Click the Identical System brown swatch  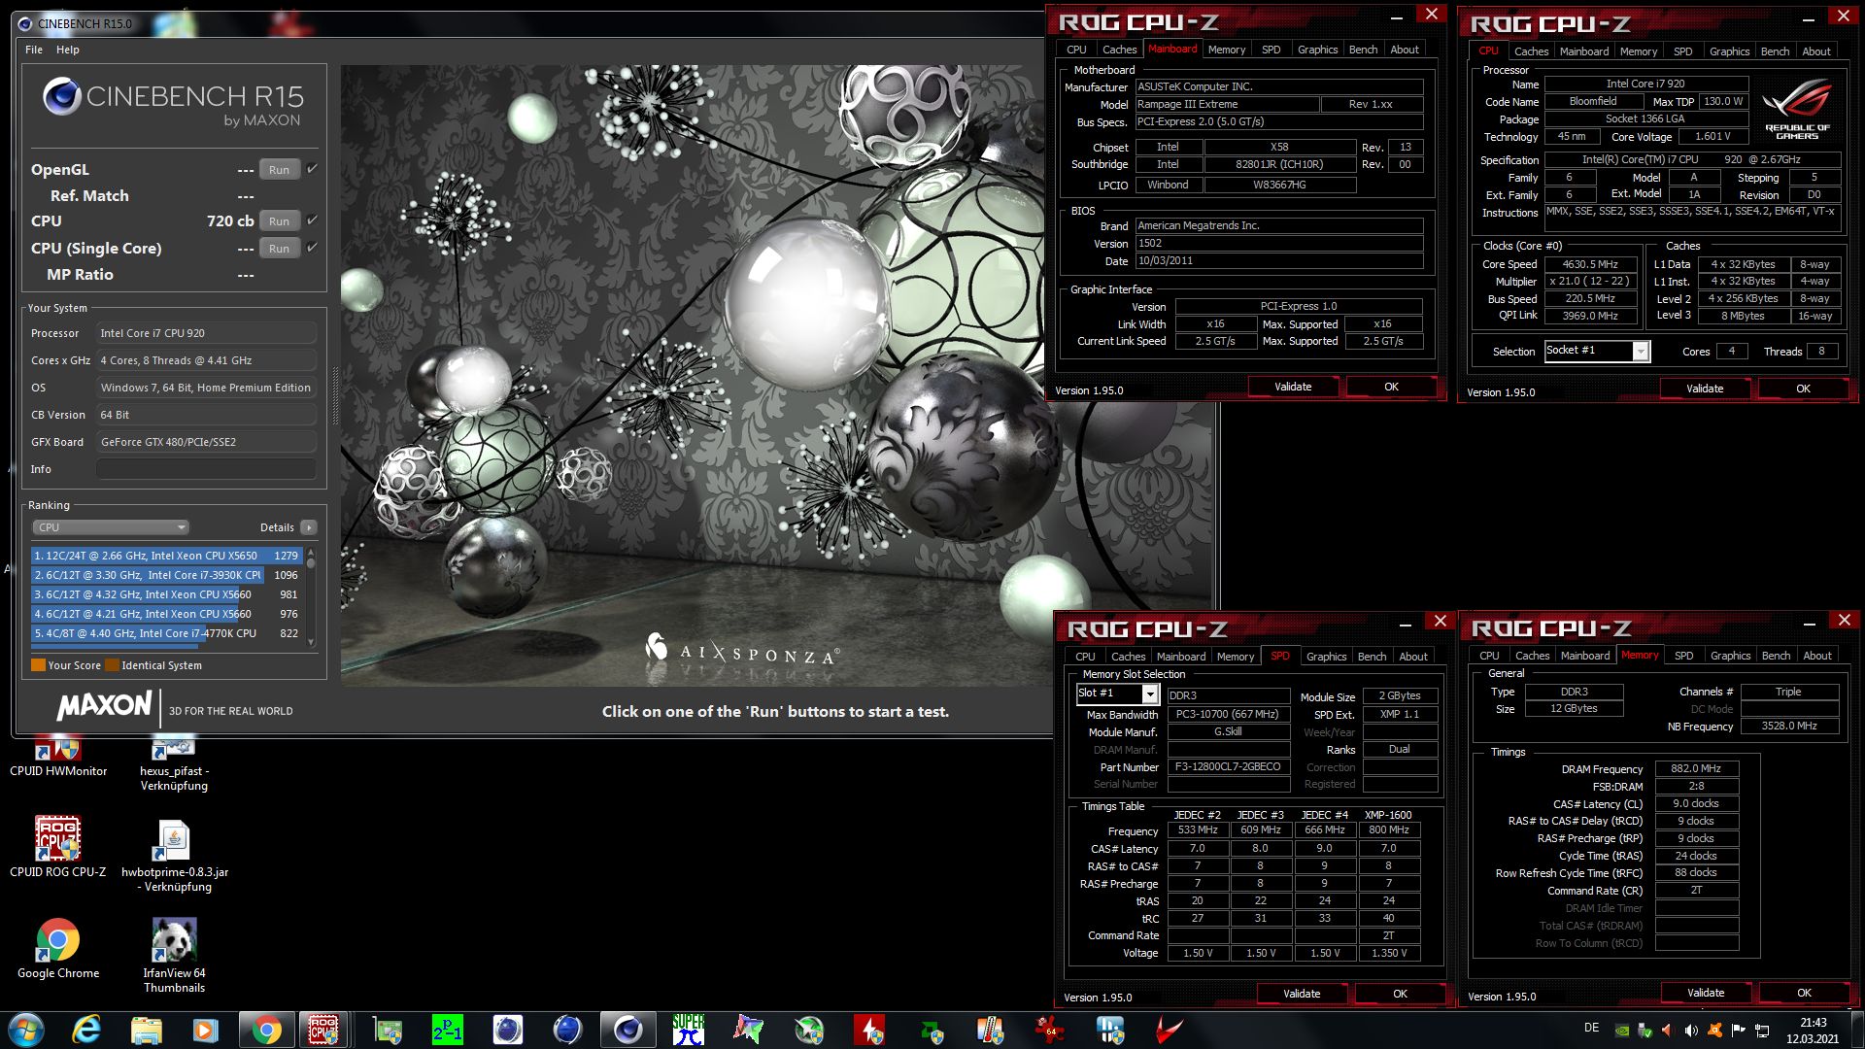tap(112, 665)
